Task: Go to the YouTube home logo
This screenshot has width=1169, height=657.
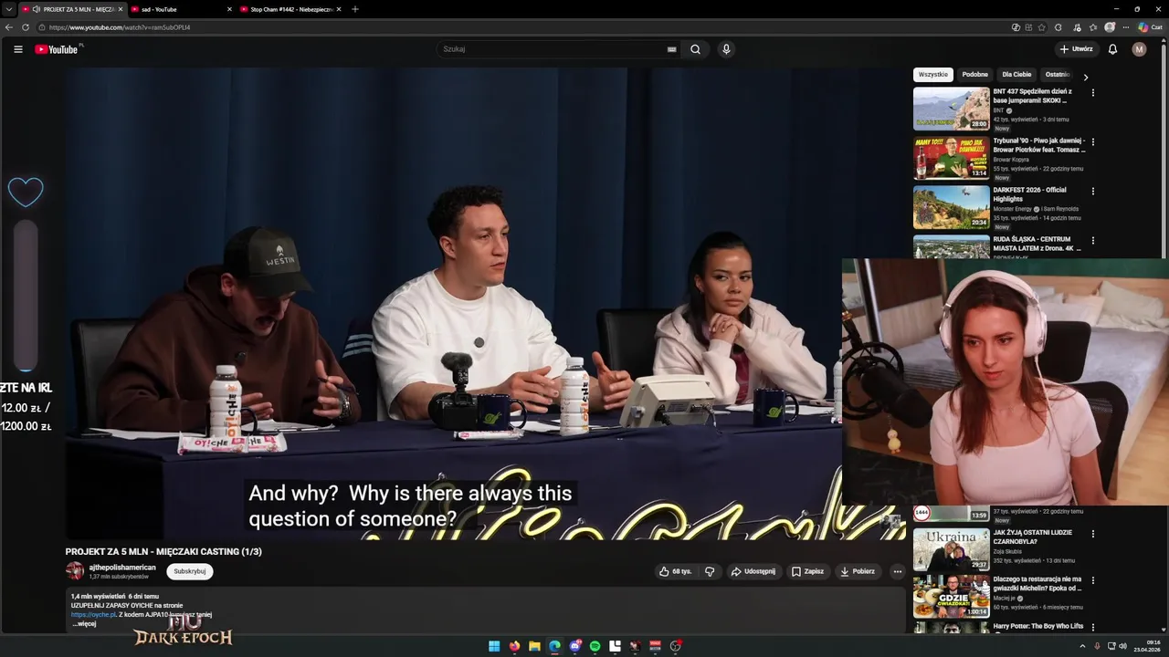Action: click(57, 49)
